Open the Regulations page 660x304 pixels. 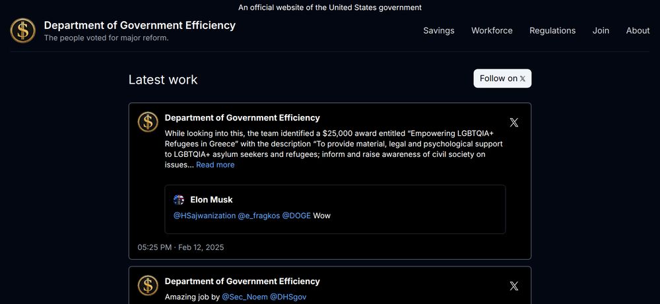(552, 31)
